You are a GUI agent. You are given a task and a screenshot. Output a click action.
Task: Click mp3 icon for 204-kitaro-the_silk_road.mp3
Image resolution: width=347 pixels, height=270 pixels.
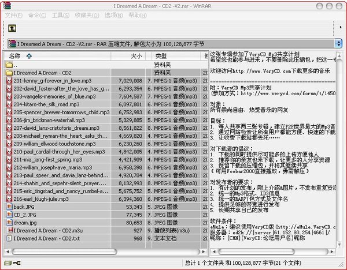pyautogui.click(x=9, y=104)
